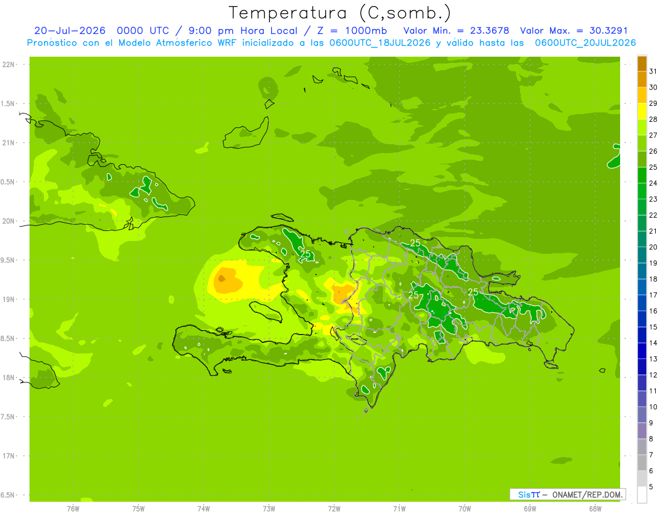Click the 0.5N latitude axis label
Viewport: 668px width, 516px height.
point(8,182)
